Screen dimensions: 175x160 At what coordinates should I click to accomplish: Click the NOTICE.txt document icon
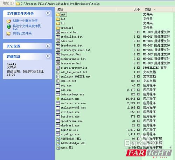coord(58,81)
